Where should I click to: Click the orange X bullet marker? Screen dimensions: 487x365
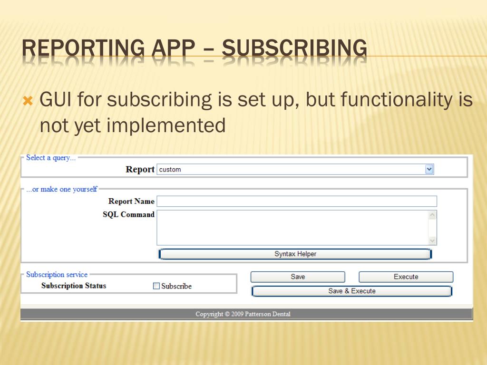(x=28, y=101)
